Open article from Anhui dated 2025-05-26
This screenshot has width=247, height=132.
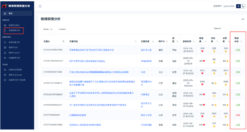[x=87, y=61]
